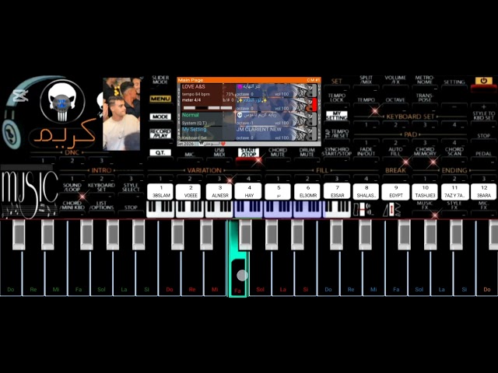Click SOUND/LOOP button
Viewport: 498px width, 373px height.
pos(72,187)
